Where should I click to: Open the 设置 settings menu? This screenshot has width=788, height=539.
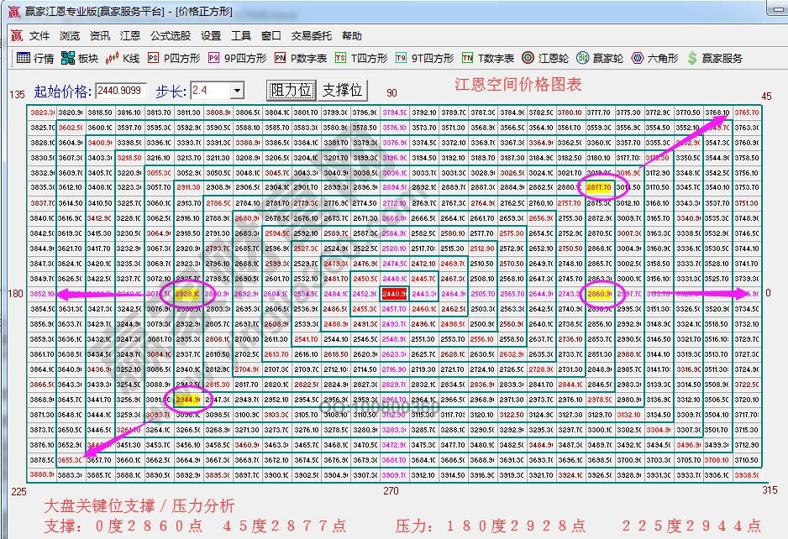[x=210, y=35]
